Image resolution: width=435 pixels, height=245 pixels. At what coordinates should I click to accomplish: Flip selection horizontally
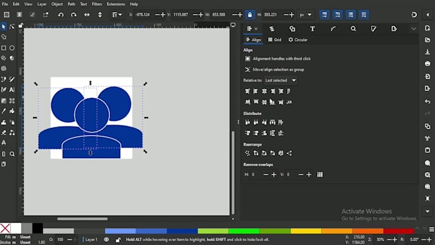[x=87, y=15]
